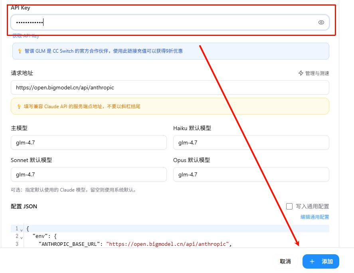The width and height of the screenshot is (354, 273).
Task: Enable the 写入通用配置 checkbox
Action: (290, 206)
